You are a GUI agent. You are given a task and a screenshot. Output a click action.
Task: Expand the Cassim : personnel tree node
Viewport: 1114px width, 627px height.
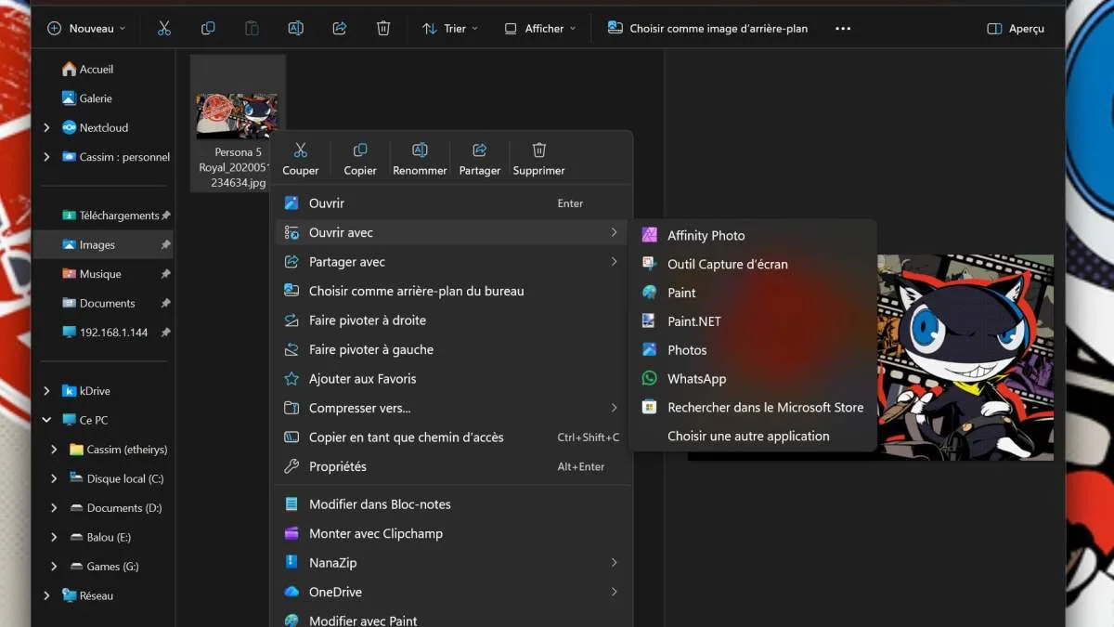click(46, 157)
